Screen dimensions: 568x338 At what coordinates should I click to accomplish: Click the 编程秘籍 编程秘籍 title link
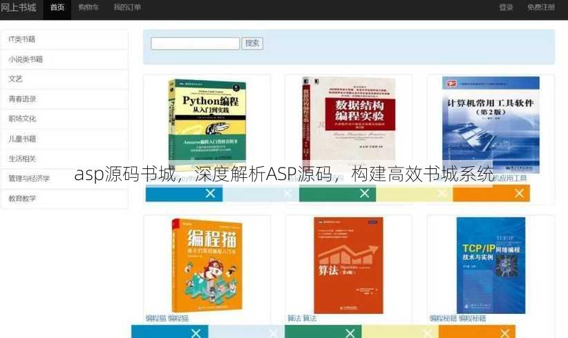click(x=457, y=319)
